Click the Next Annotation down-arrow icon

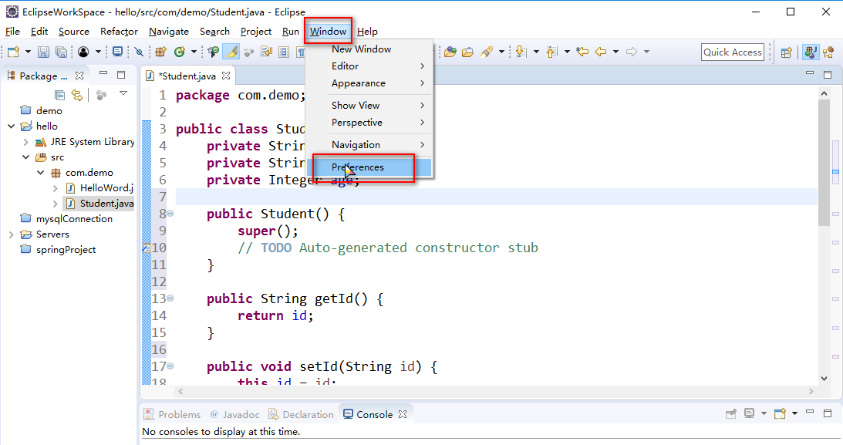pyautogui.click(x=521, y=52)
